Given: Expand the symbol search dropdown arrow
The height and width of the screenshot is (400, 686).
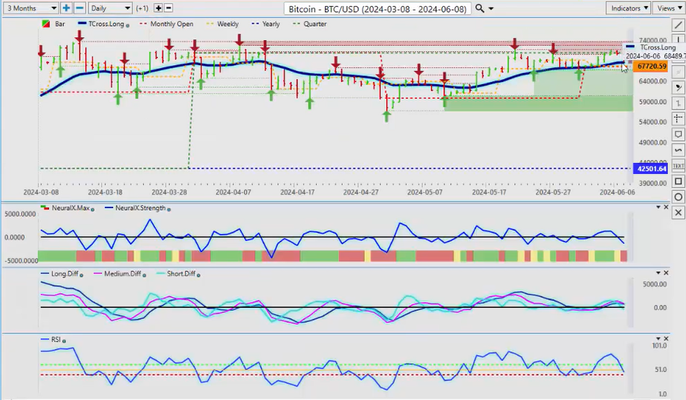Looking at the screenshot, I should (x=491, y=9).
